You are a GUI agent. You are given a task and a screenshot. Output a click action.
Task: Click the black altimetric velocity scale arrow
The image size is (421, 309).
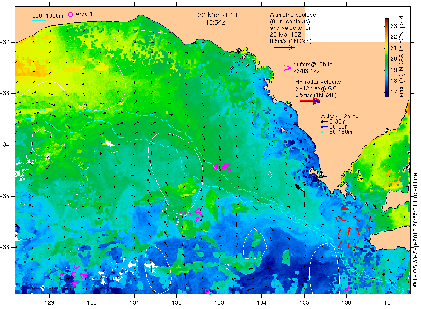284,48
